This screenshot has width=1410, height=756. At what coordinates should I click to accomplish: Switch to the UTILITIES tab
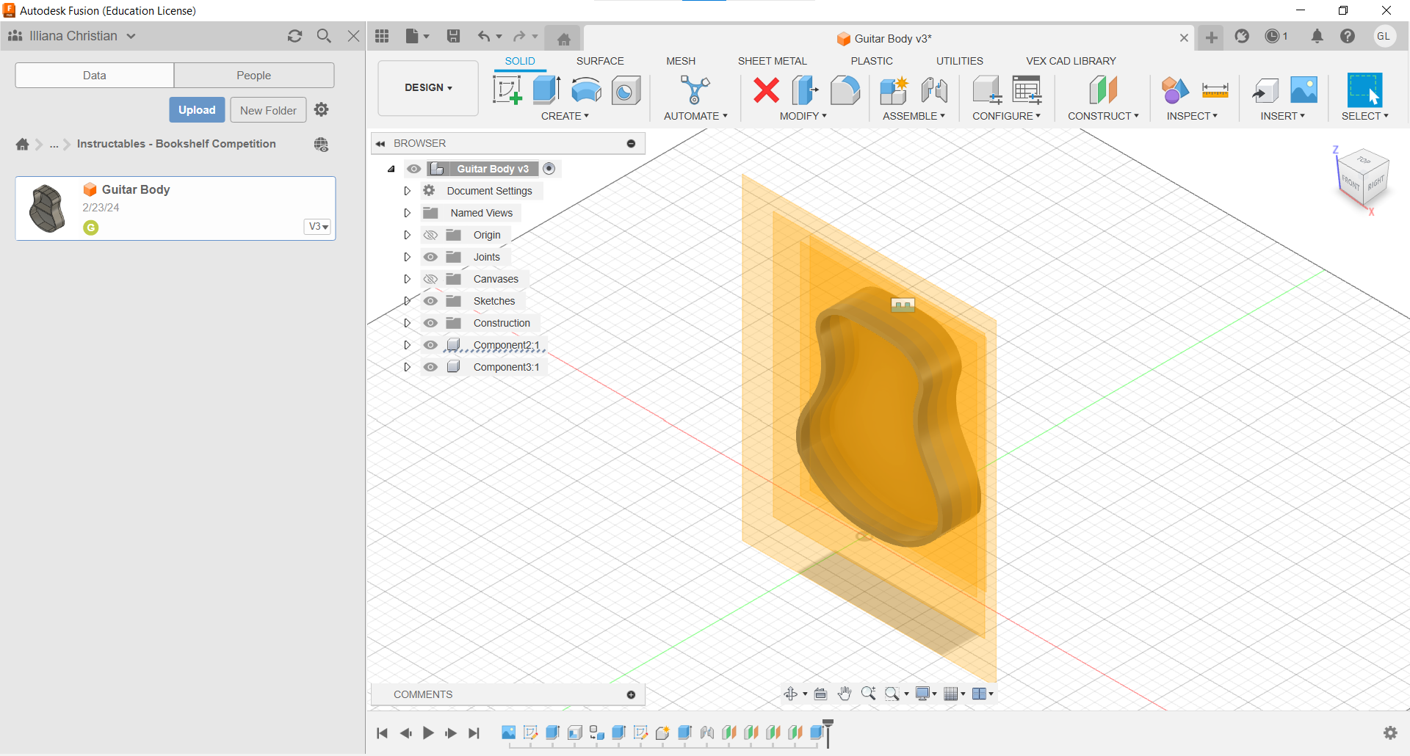pos(959,61)
